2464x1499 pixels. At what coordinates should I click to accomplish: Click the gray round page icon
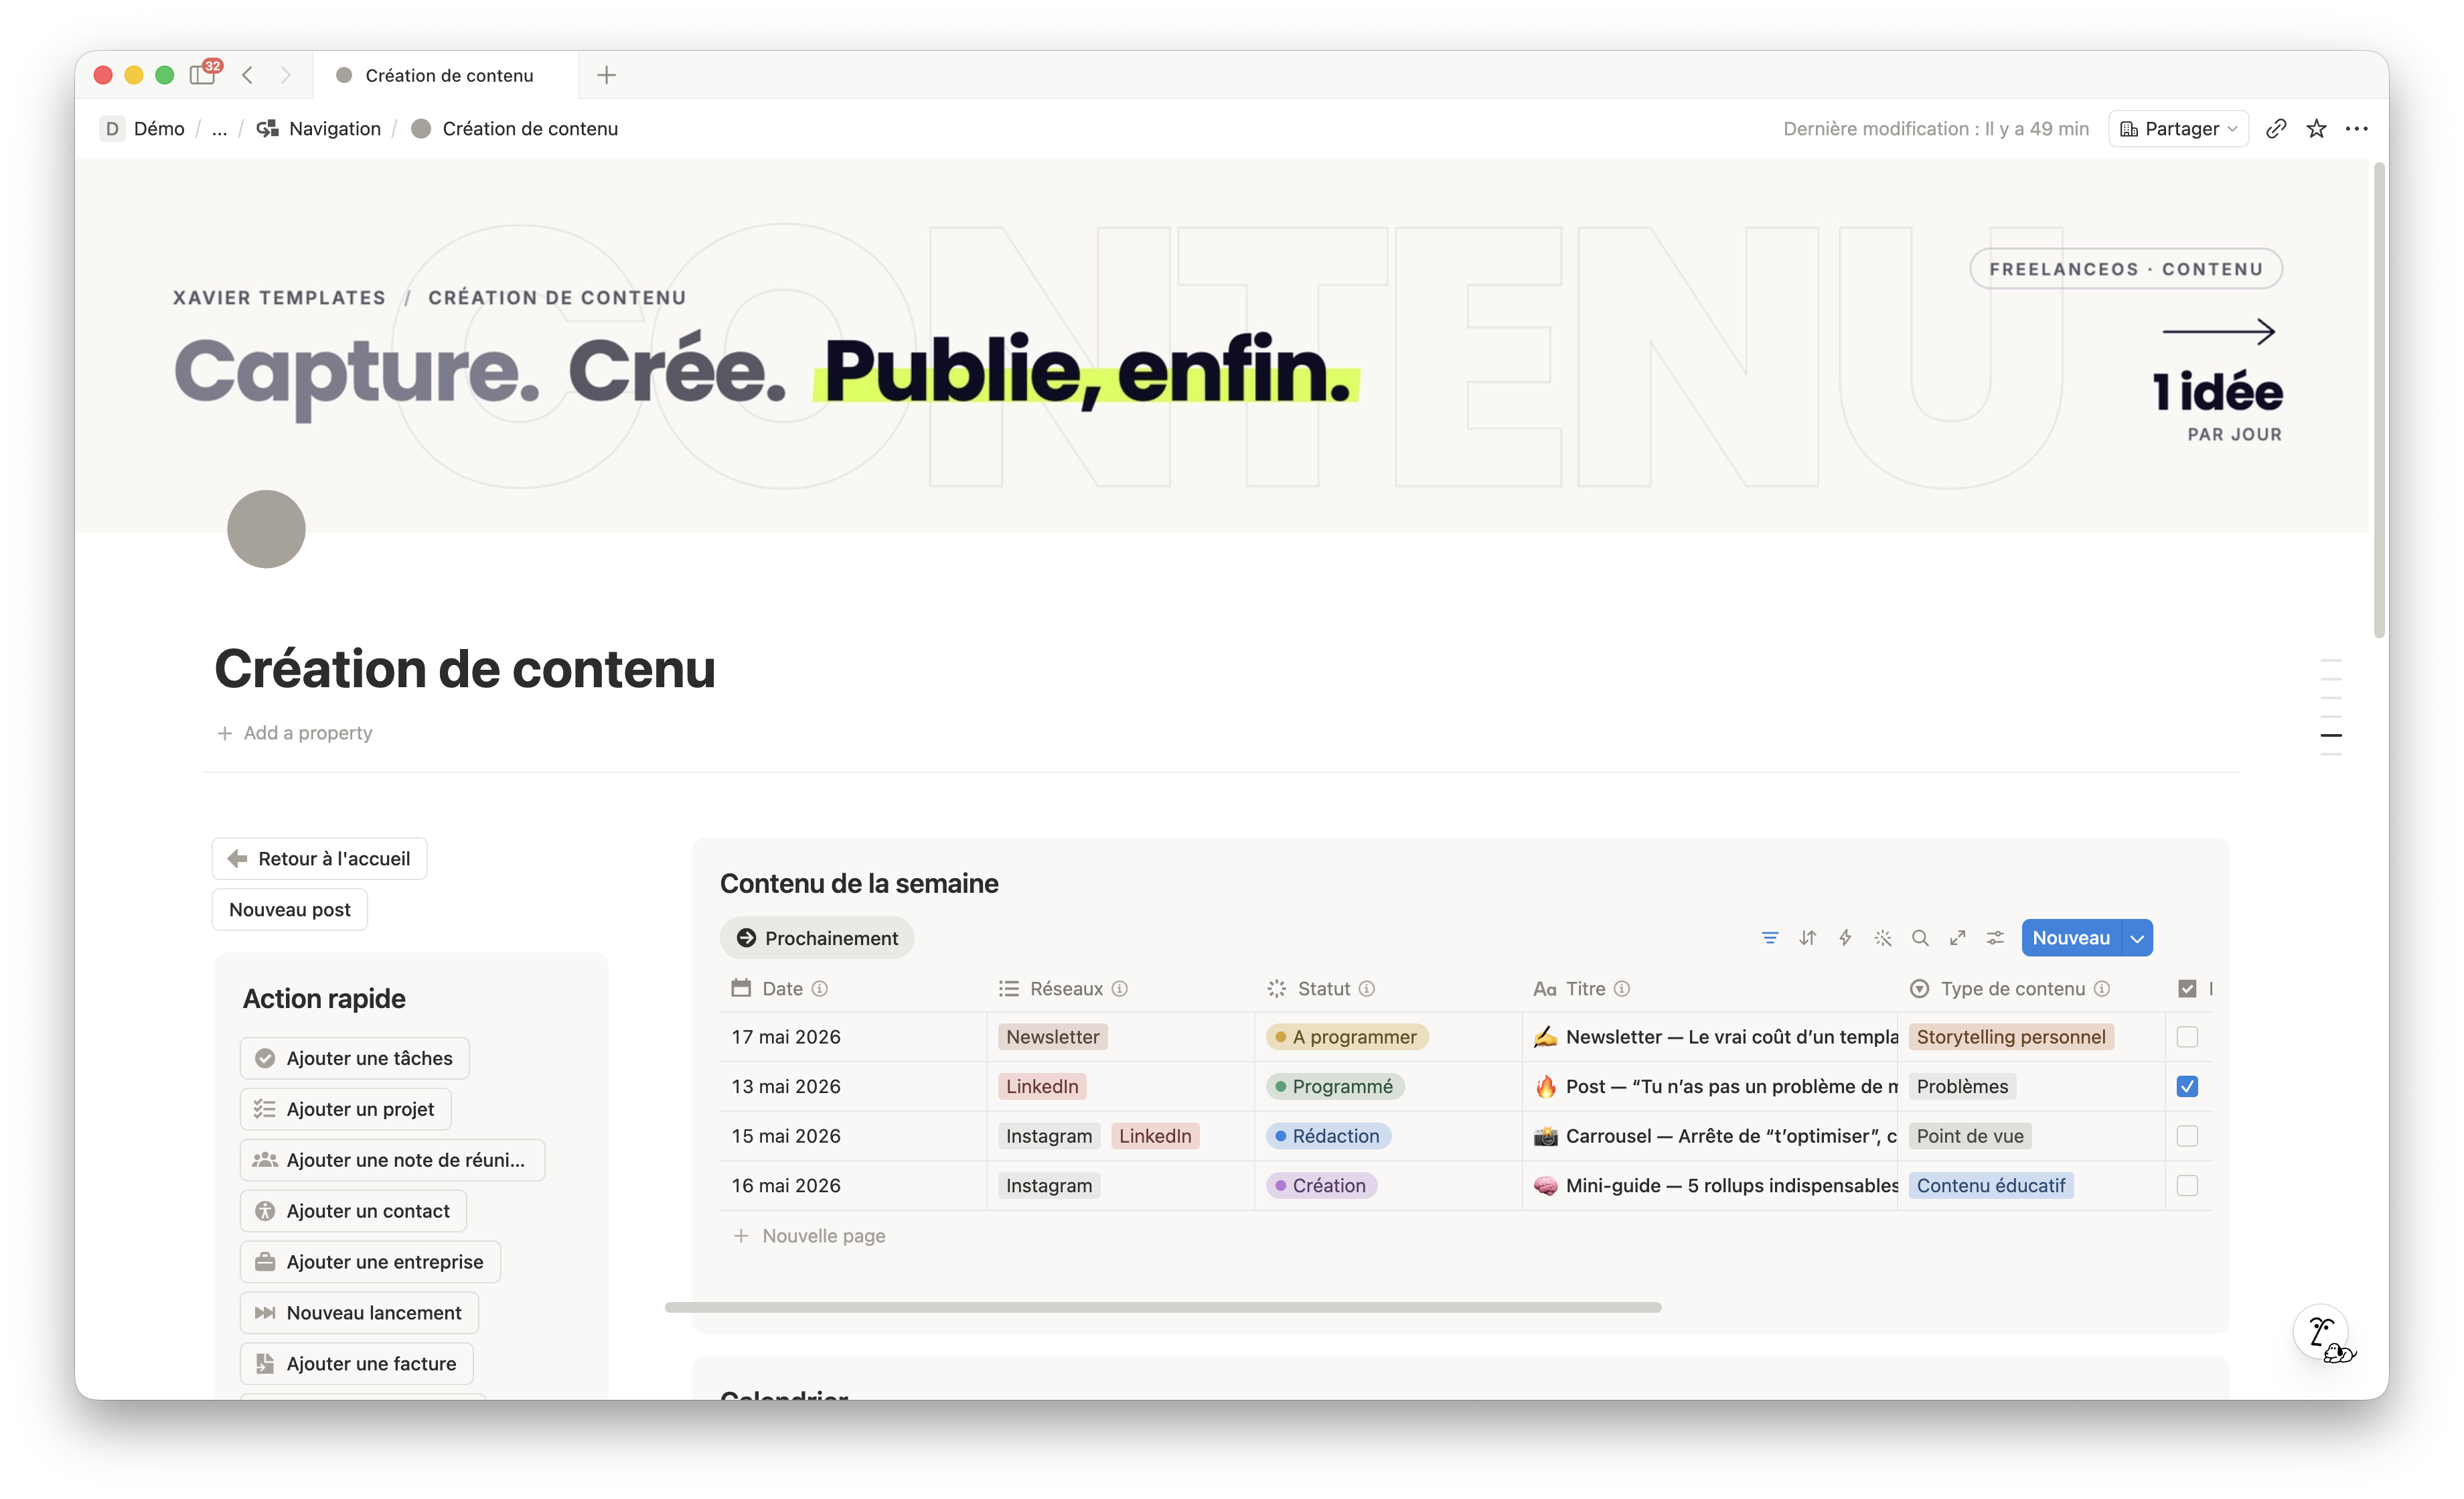266,528
